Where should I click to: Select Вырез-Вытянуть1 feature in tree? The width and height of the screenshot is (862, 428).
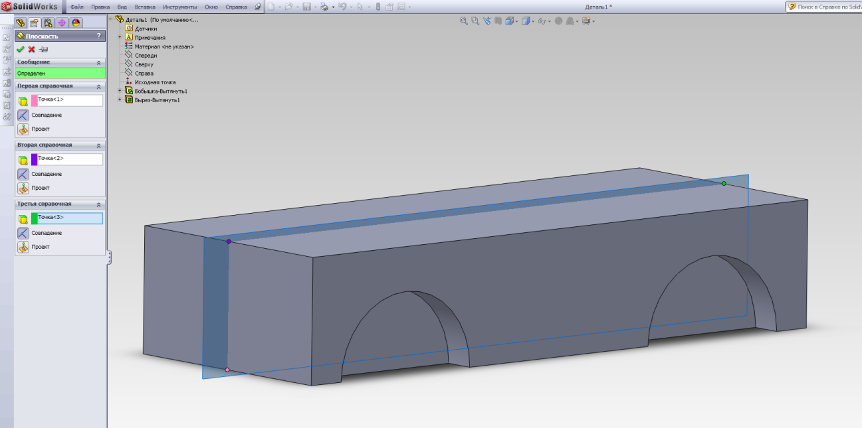(x=157, y=100)
